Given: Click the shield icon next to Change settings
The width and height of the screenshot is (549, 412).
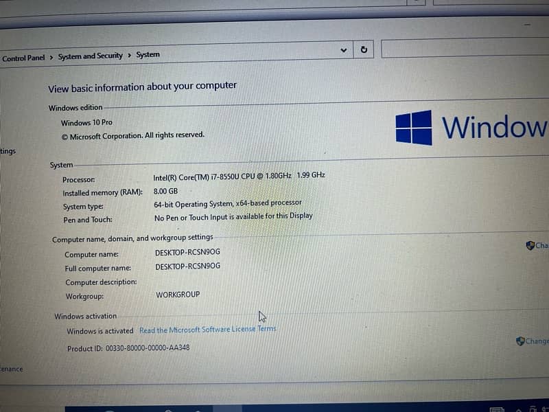Looking at the screenshot, I should [x=530, y=245].
